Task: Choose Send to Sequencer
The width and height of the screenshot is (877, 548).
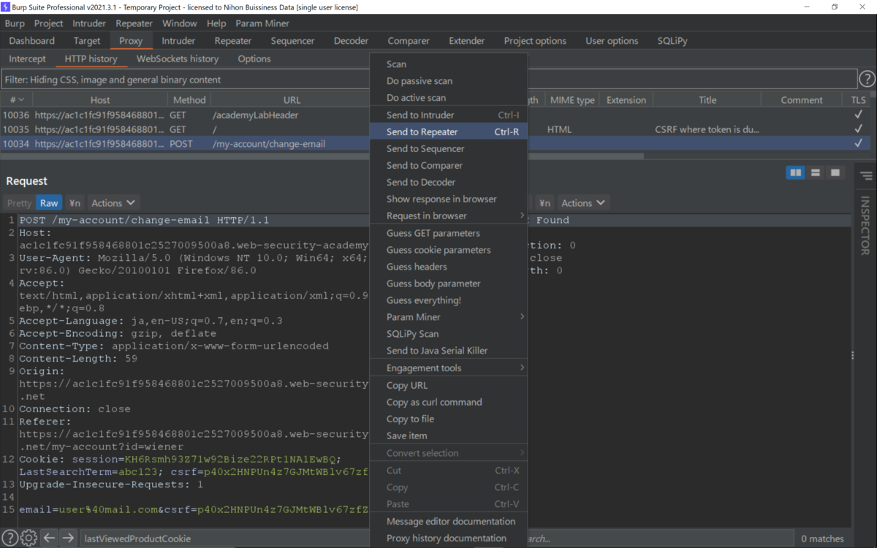Action: point(449,148)
